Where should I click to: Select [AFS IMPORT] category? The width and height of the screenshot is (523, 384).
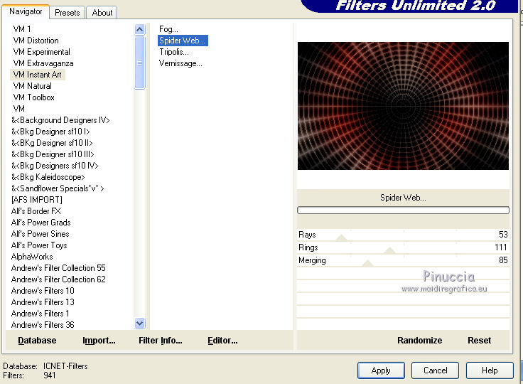[37, 200]
